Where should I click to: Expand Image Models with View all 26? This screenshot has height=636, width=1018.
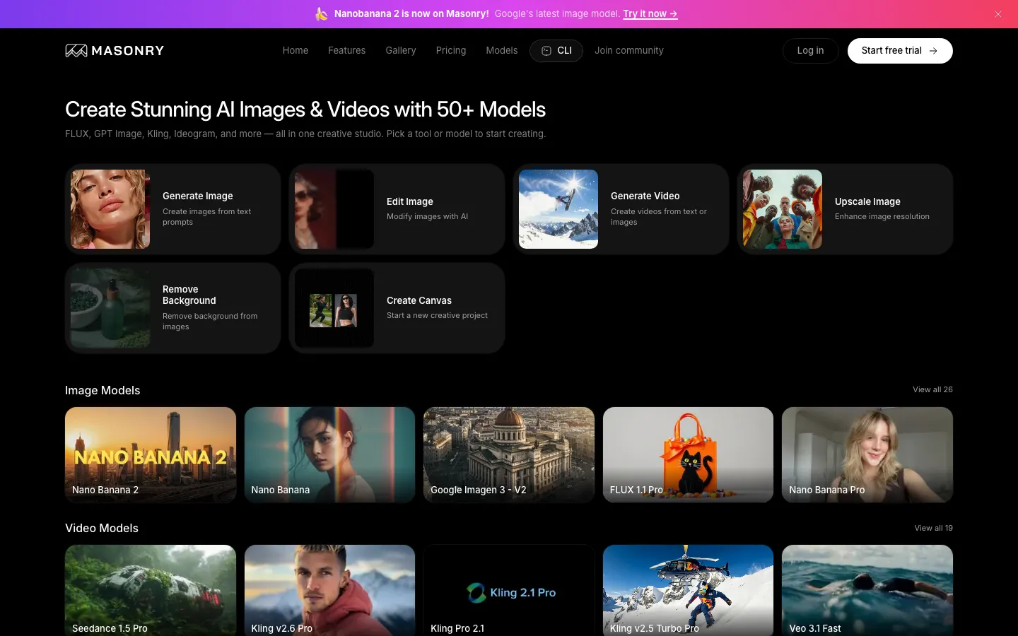(x=932, y=390)
